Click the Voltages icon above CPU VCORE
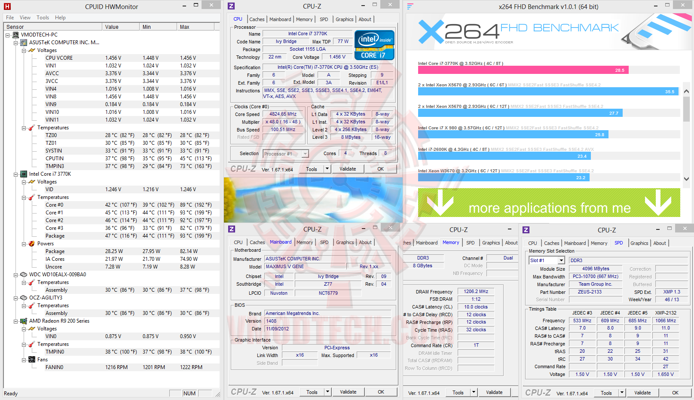The width and height of the screenshot is (694, 400). [32, 50]
